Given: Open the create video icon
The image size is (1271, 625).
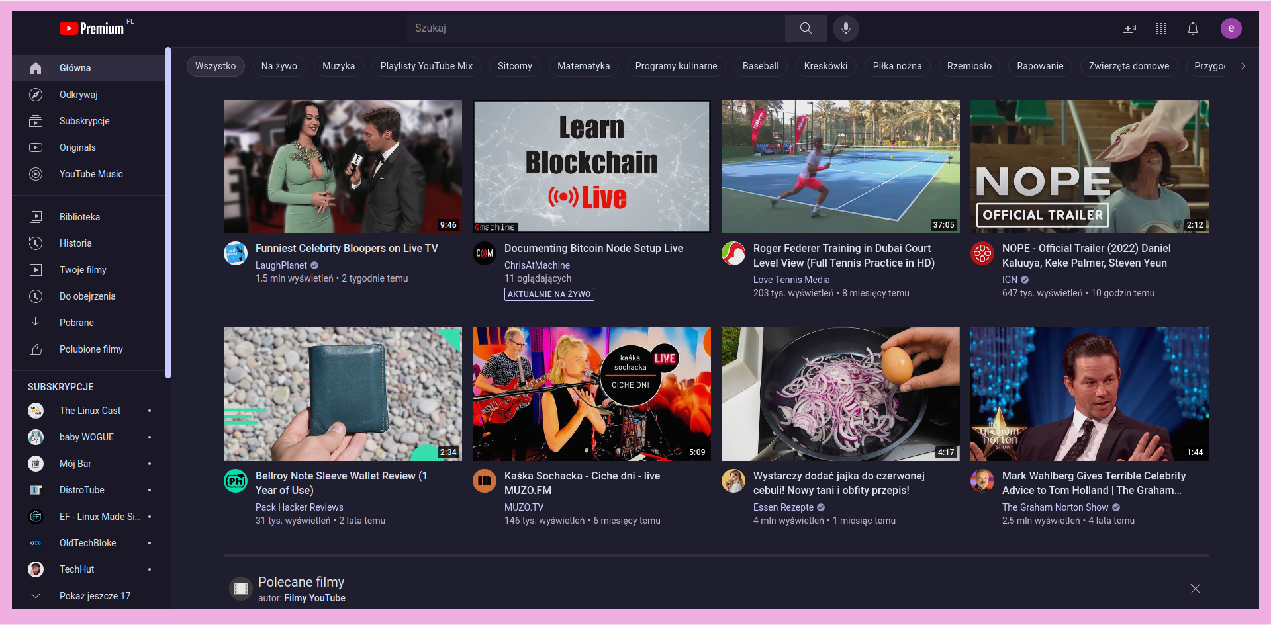Looking at the screenshot, I should point(1129,28).
